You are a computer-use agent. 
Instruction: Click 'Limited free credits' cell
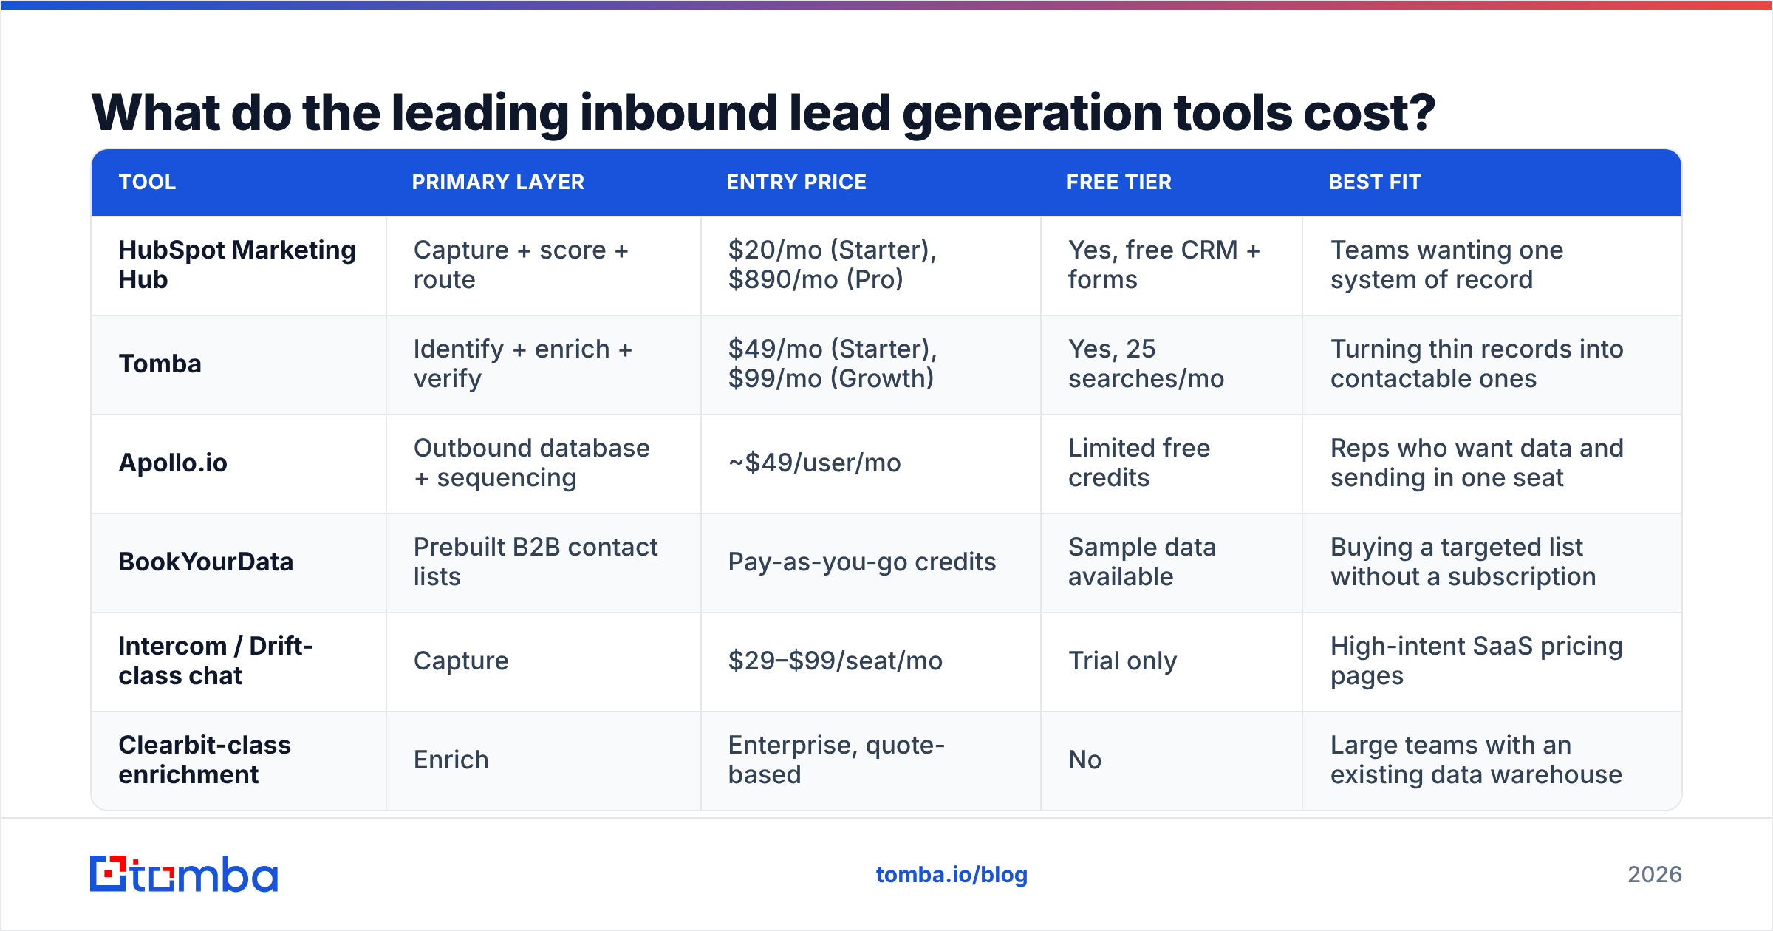(x=1172, y=463)
